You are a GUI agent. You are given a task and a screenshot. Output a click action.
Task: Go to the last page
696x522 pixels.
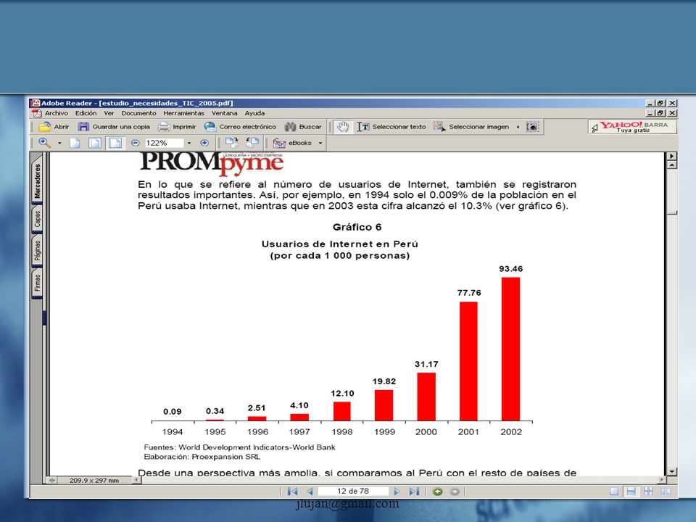pyautogui.click(x=414, y=492)
